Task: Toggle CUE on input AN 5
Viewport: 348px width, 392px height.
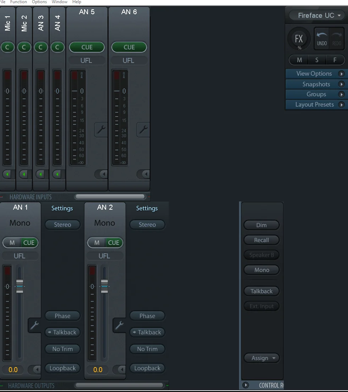Action: (87, 47)
